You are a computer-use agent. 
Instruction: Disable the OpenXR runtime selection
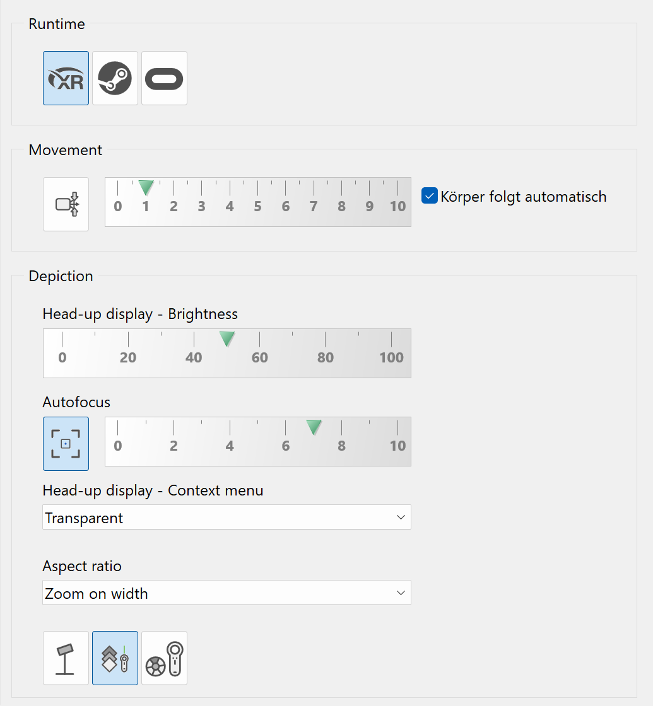pyautogui.click(x=66, y=78)
